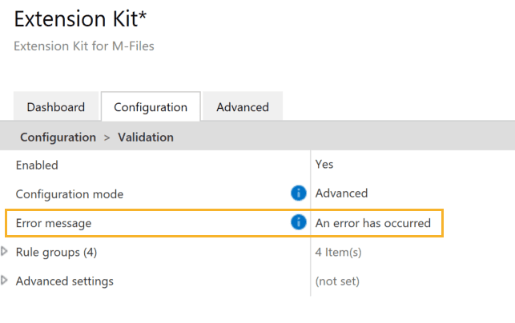Open the Dashboard tab
515x323 pixels.
tap(56, 107)
